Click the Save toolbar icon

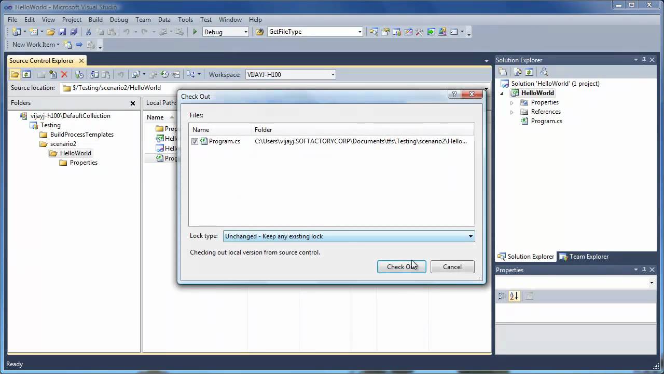62,32
